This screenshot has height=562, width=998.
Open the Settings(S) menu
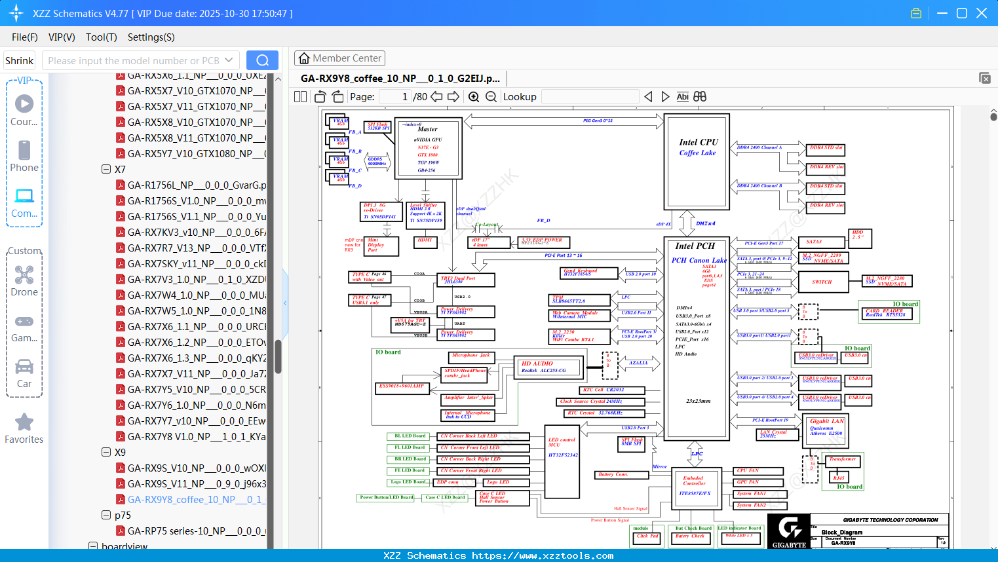point(151,37)
